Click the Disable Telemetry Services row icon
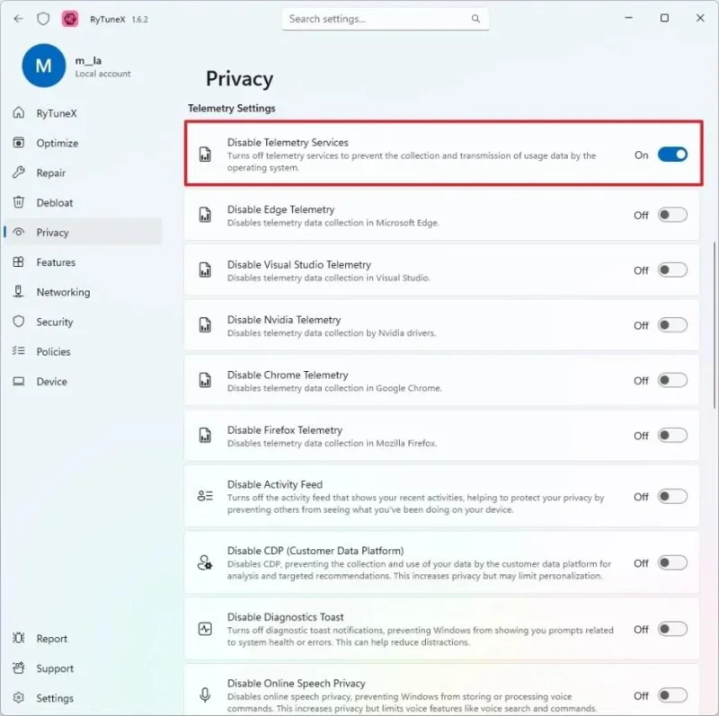 point(205,155)
